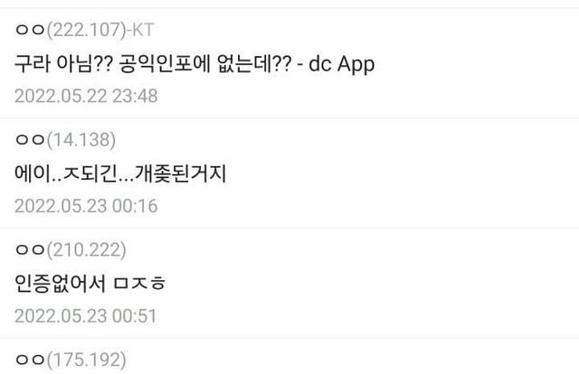Open commenter ㅇㅇ(14.138) profile
Screen dimensions: 579x374
point(65,140)
